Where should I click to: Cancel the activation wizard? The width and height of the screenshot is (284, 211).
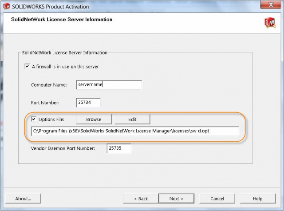(x=217, y=199)
